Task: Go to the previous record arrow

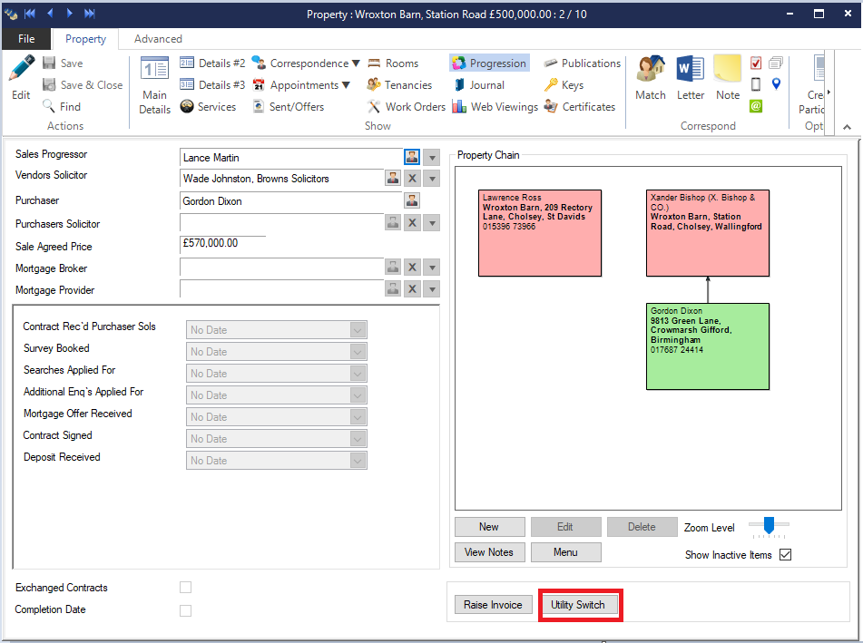Action: [x=50, y=14]
